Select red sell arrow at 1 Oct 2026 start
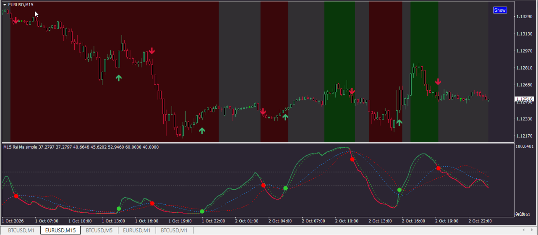The width and height of the screenshot is (538, 235). pyautogui.click(x=15, y=20)
